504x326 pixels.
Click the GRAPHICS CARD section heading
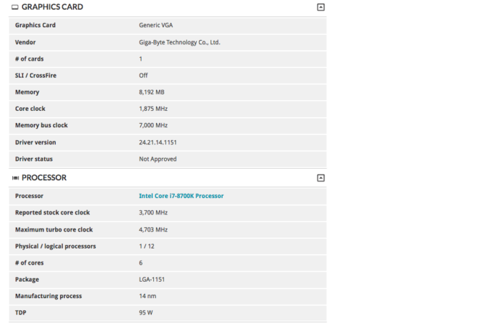(52, 7)
